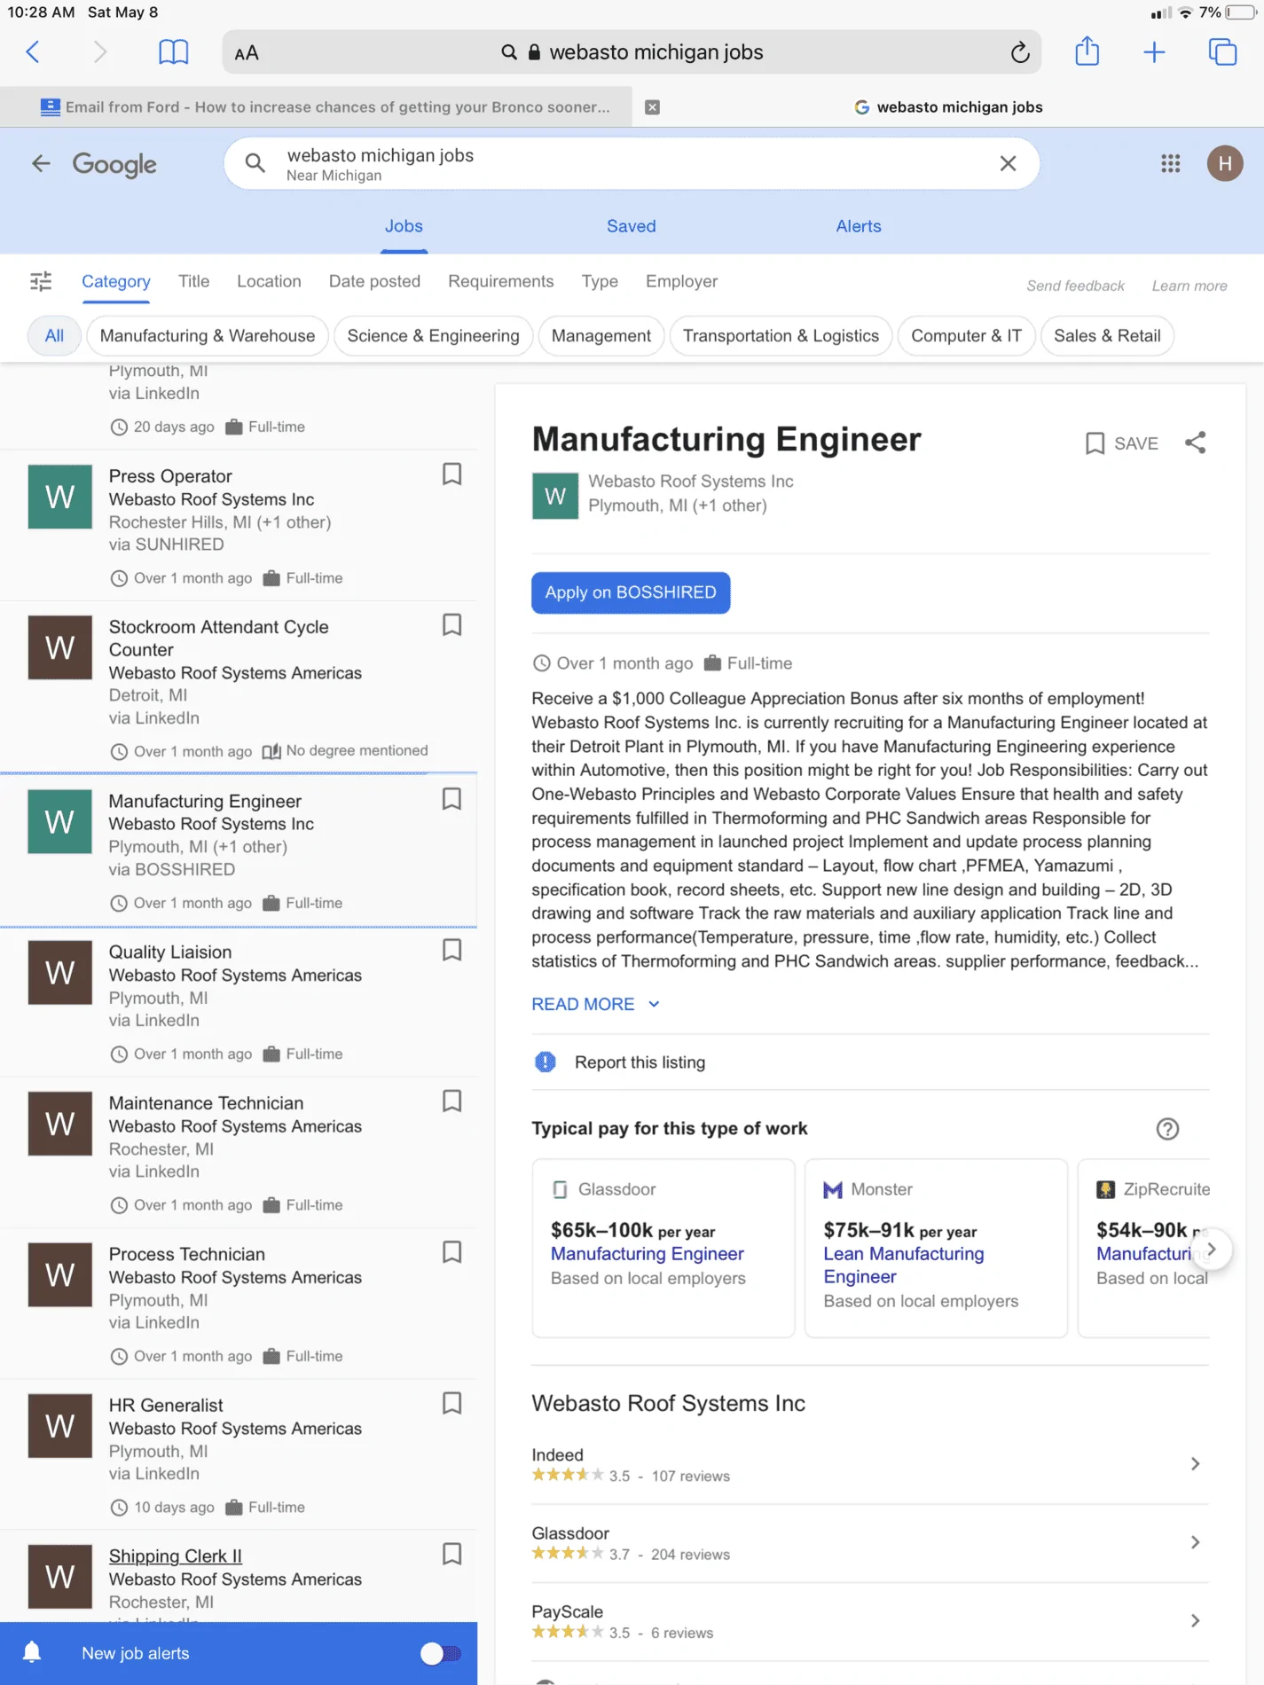Bookmark the Quality Liaision job

click(x=452, y=950)
